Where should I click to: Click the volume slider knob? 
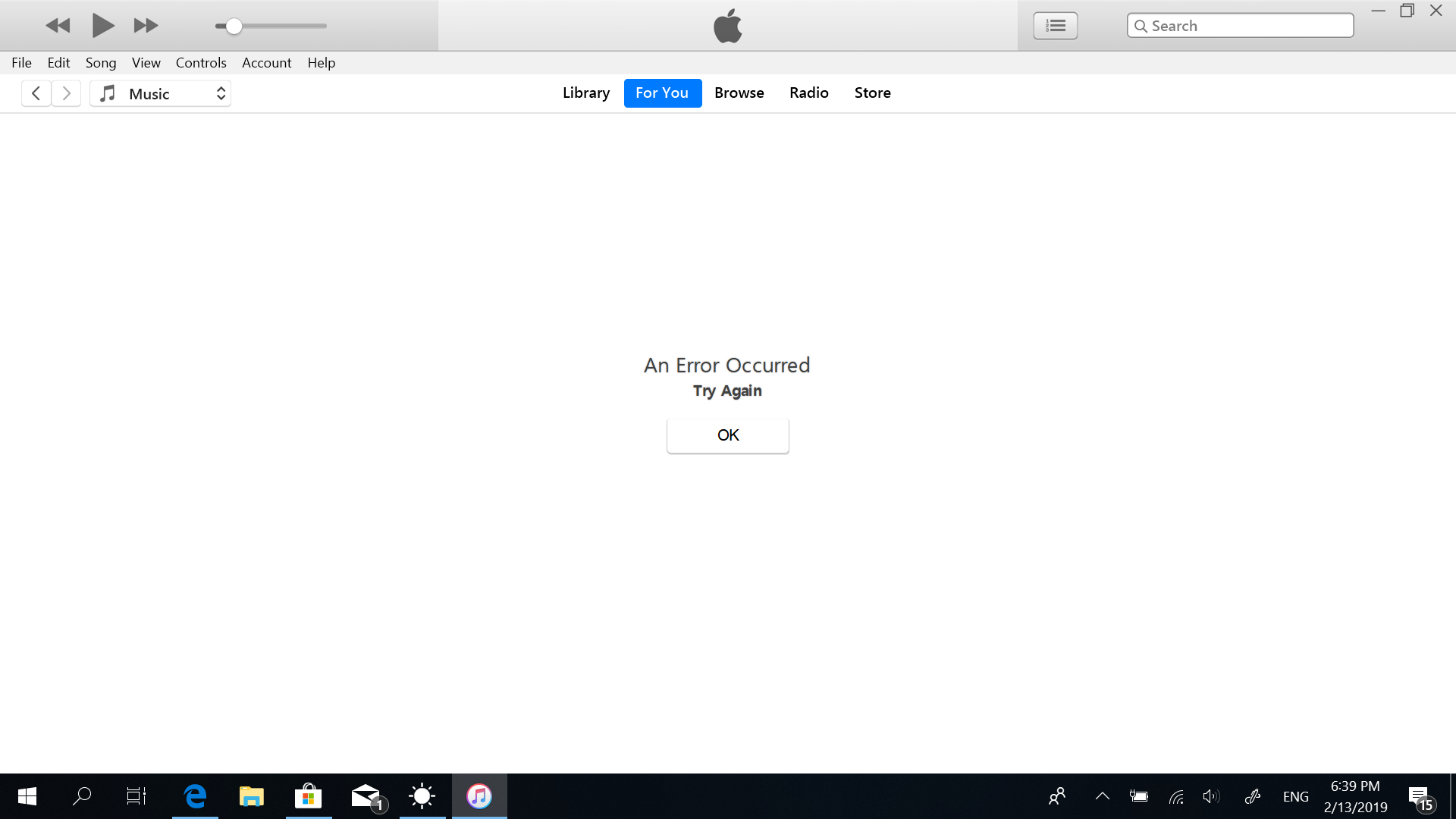[x=234, y=26]
